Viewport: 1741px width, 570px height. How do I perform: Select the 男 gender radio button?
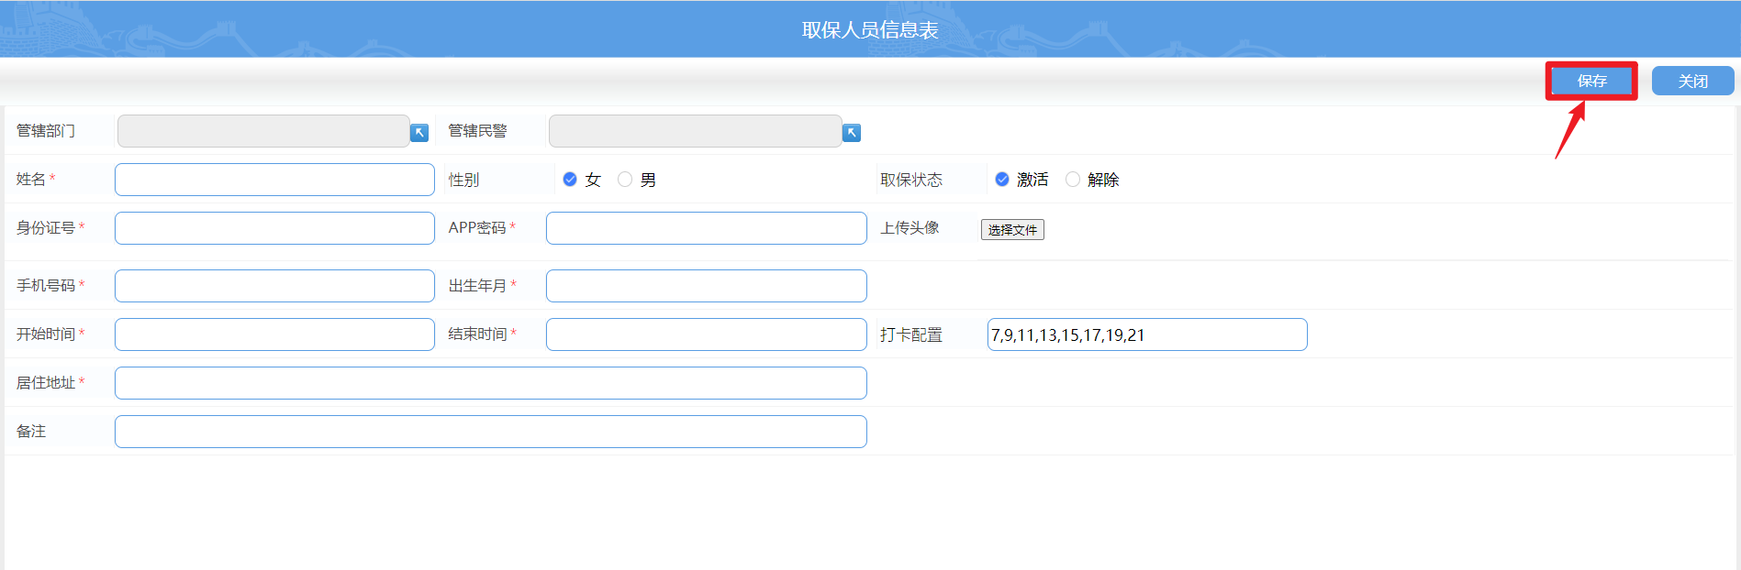click(625, 180)
